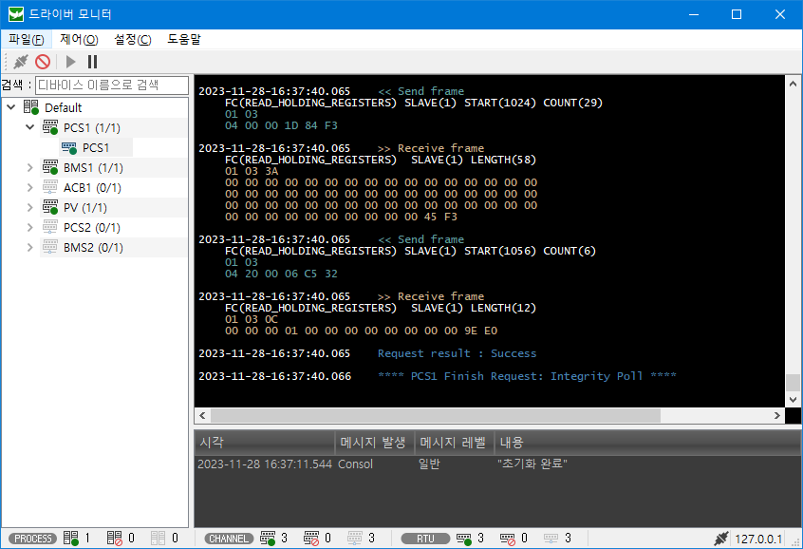Screen dimensions: 803x549
Task: Open the 도움말 menu
Action: click(184, 40)
